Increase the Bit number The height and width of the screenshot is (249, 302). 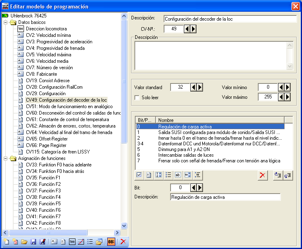coord(200,187)
